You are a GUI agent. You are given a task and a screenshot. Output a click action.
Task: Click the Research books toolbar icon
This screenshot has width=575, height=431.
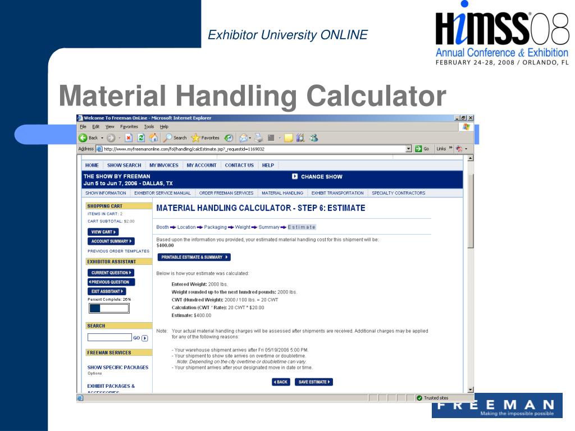point(300,138)
